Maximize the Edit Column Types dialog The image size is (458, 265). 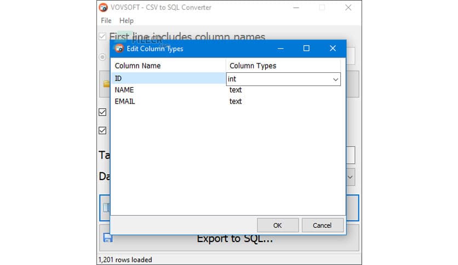click(306, 48)
